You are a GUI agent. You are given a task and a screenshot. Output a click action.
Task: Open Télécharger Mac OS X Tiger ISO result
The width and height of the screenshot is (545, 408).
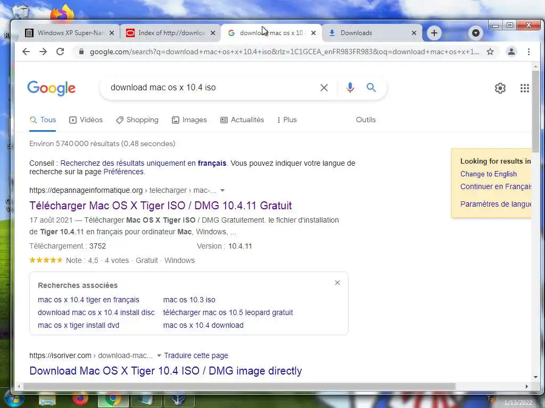[161, 206]
